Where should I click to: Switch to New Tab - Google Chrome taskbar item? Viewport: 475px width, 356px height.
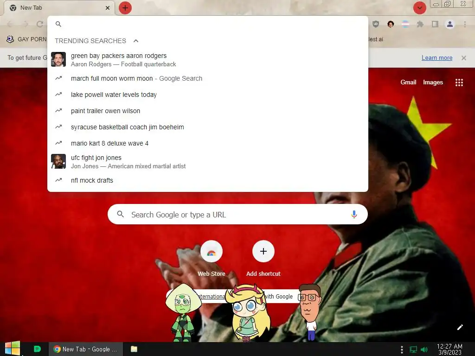(86, 349)
